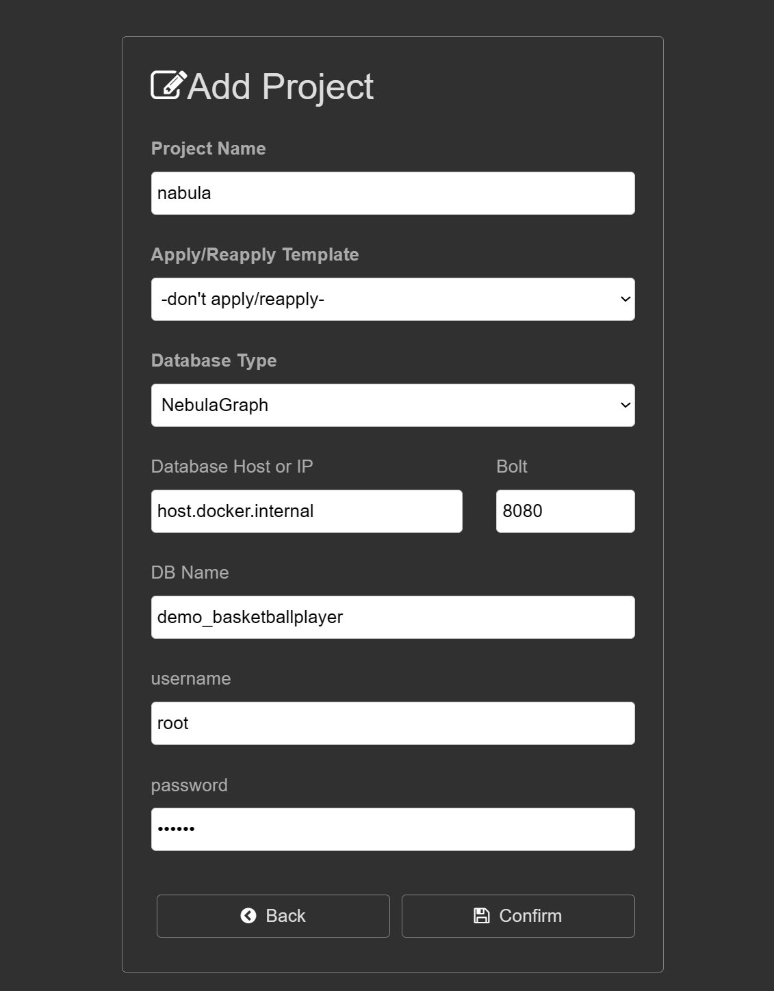Click the floppy disk save icon
Screen dimensions: 774x991
[x=482, y=916]
